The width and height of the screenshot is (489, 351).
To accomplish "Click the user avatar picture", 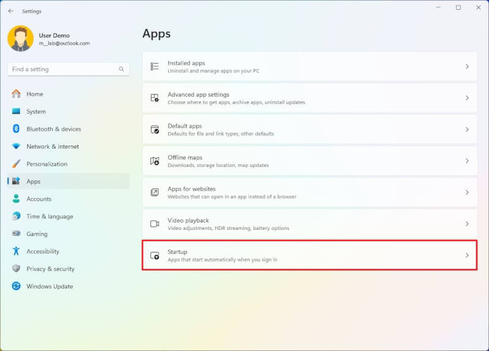I will 21,39.
